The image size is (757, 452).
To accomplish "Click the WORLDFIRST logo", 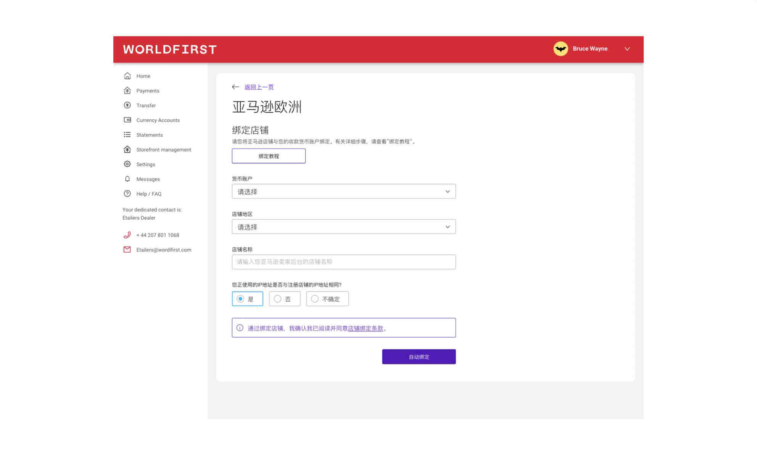I will click(170, 49).
